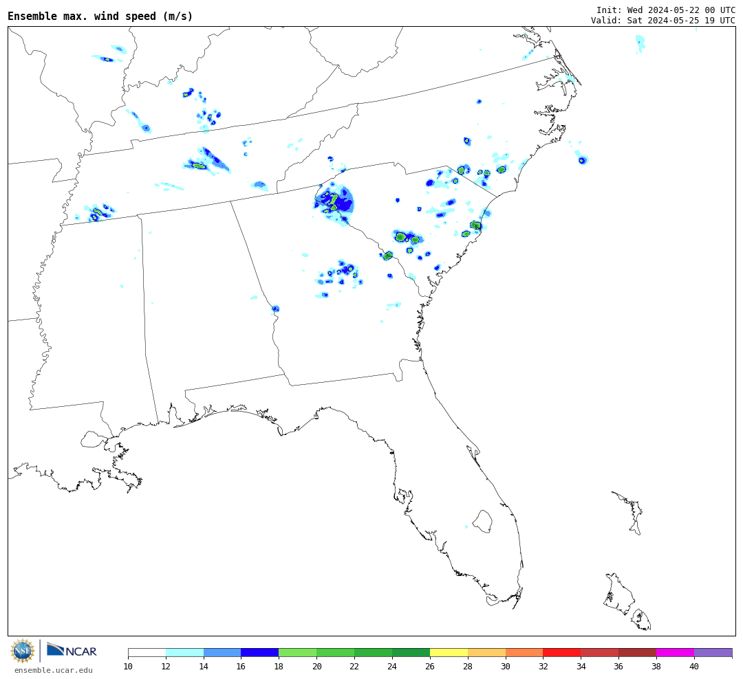Click the purple above-40 colorbar segment
The image size is (743, 679).
[713, 652]
